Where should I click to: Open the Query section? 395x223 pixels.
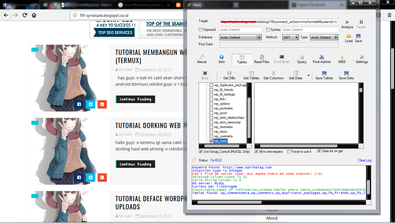click(x=302, y=59)
